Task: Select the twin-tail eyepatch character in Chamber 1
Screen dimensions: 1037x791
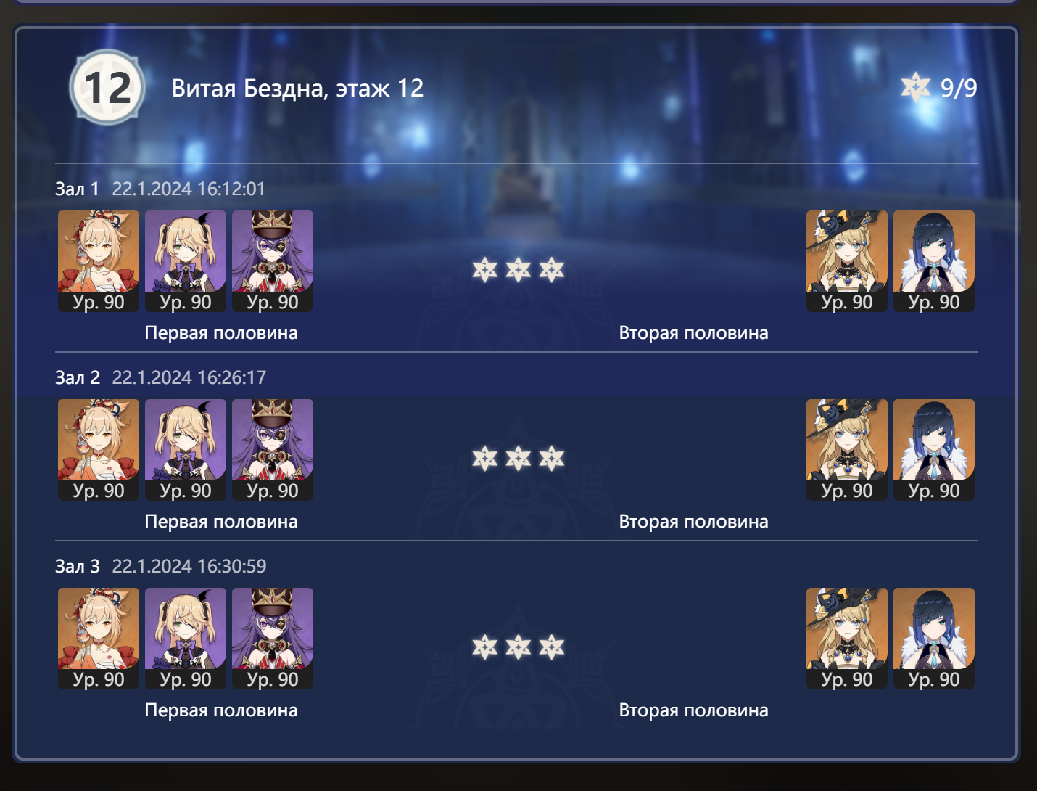Action: [x=186, y=261]
